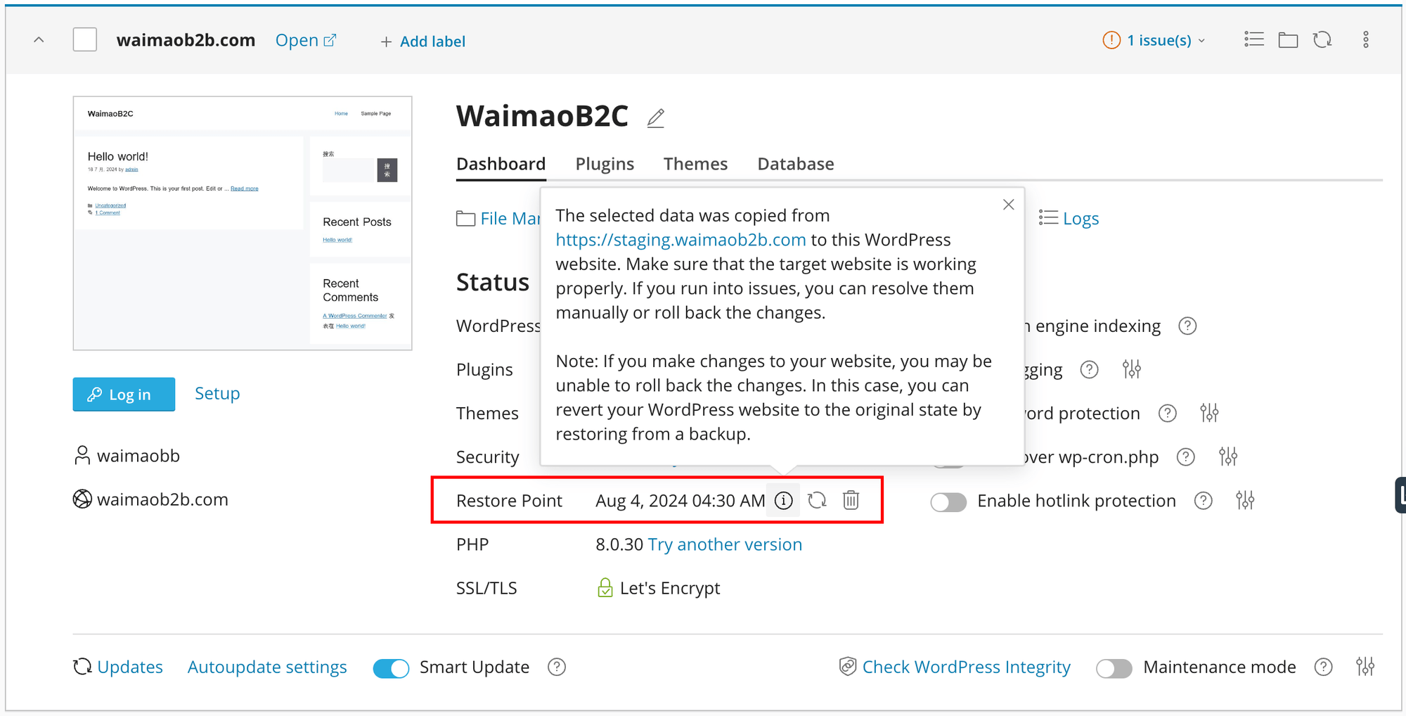Open Try another version for PHP
Image resolution: width=1406 pixels, height=716 pixels.
[725, 544]
